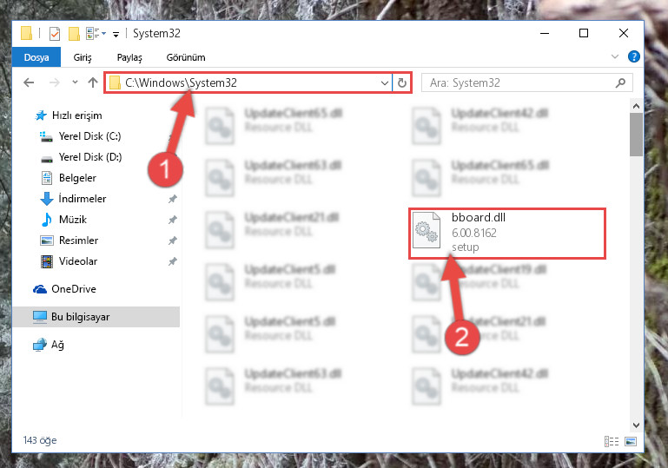Go back with the left arrow
This screenshot has width=668, height=468.
pyautogui.click(x=29, y=82)
